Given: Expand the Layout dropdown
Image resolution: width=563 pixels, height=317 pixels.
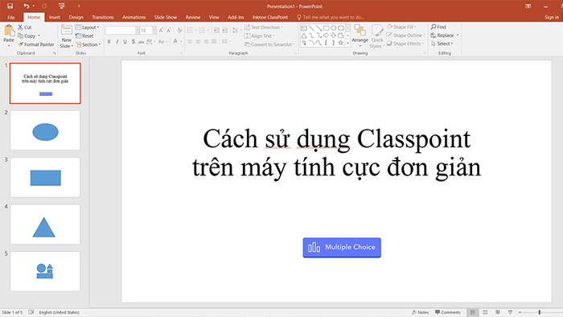Looking at the screenshot, I should point(87,27).
